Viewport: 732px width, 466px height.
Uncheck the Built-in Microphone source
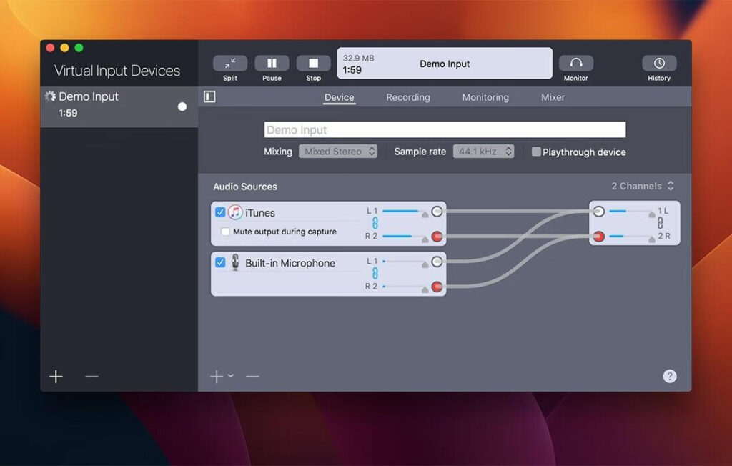(220, 263)
